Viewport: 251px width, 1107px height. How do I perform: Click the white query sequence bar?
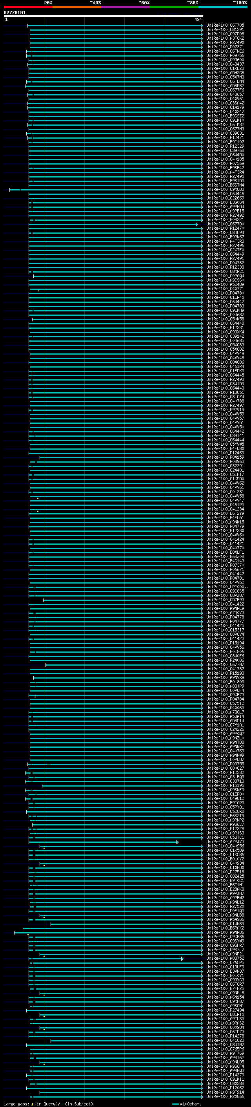[104, 16]
